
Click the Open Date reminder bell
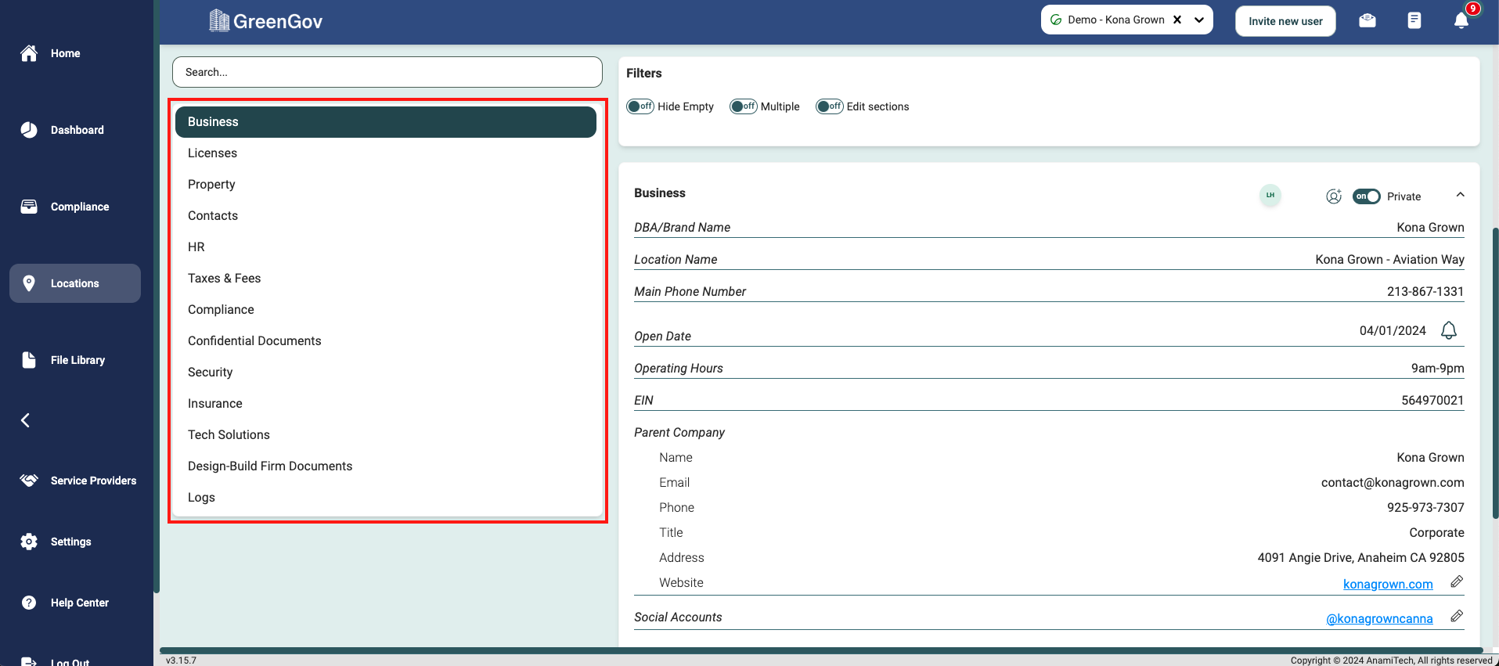coord(1449,330)
